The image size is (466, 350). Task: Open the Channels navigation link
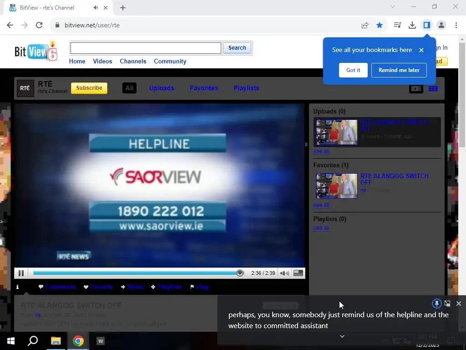pyautogui.click(x=133, y=62)
